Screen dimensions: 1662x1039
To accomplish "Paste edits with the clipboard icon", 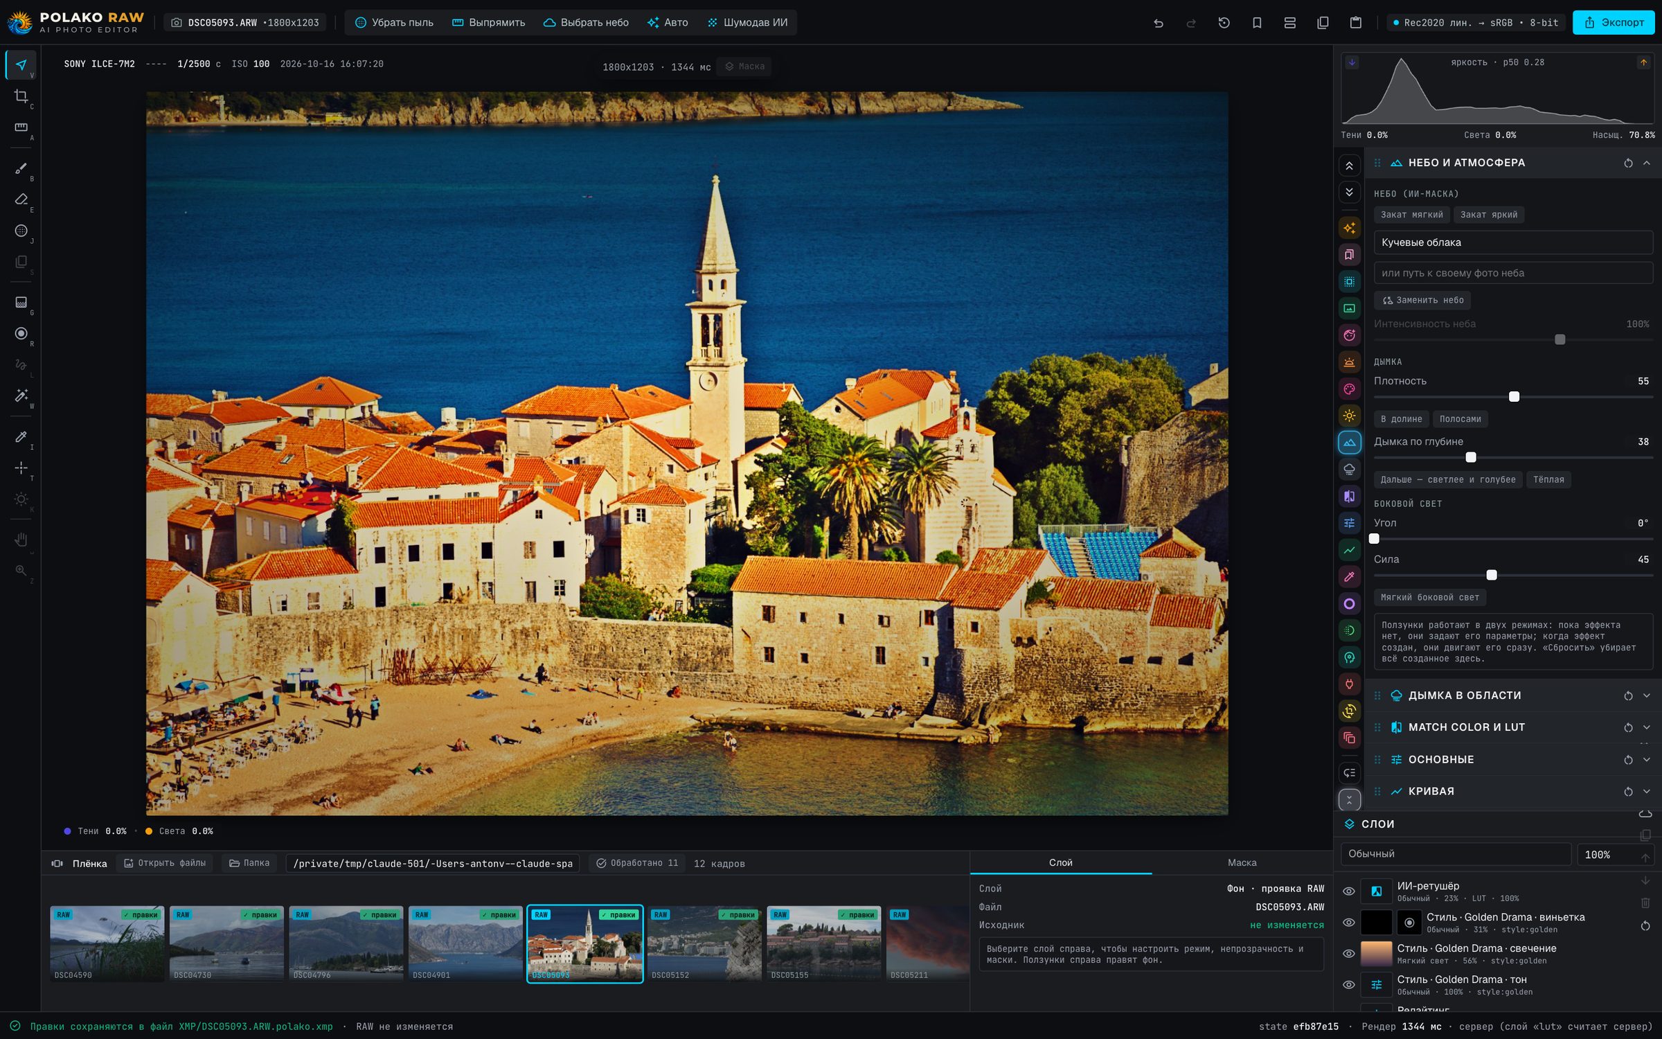I will point(1356,23).
